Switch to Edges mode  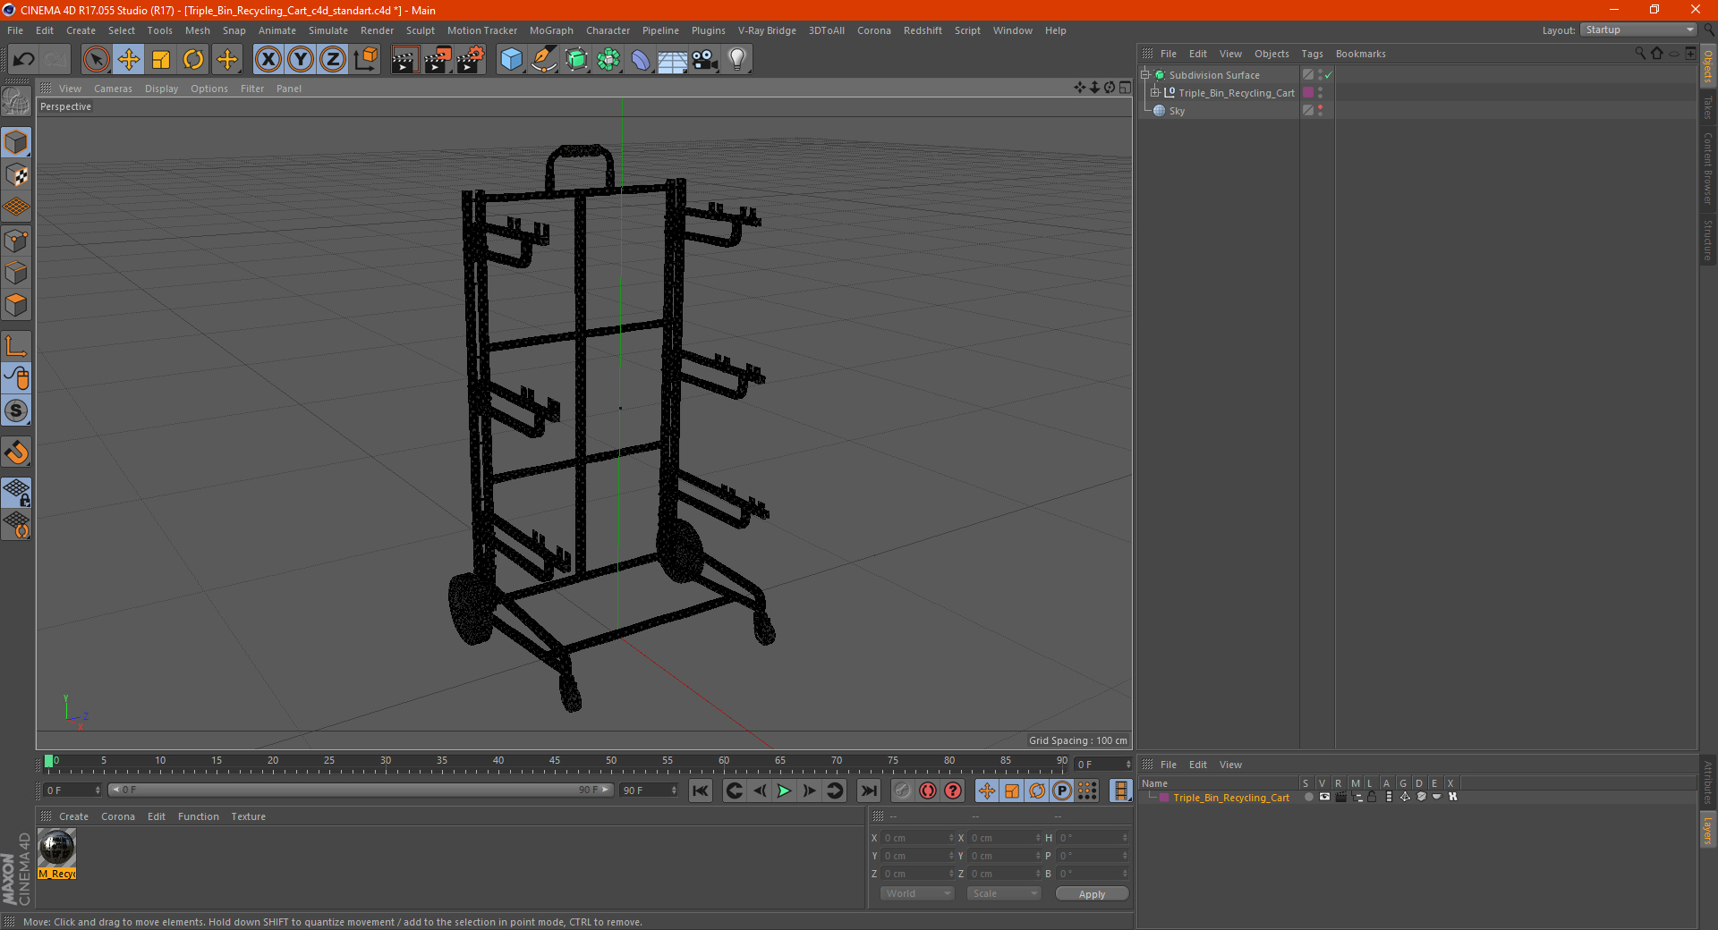[x=16, y=273]
